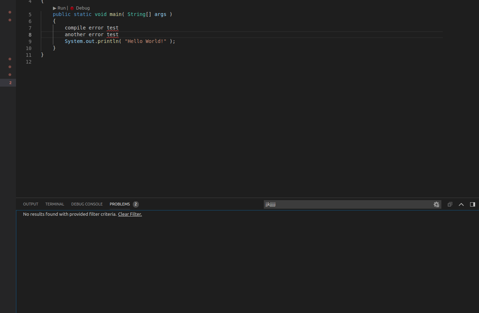Click the red Debug bug icon above main
This screenshot has height=313, width=479.
click(x=72, y=8)
